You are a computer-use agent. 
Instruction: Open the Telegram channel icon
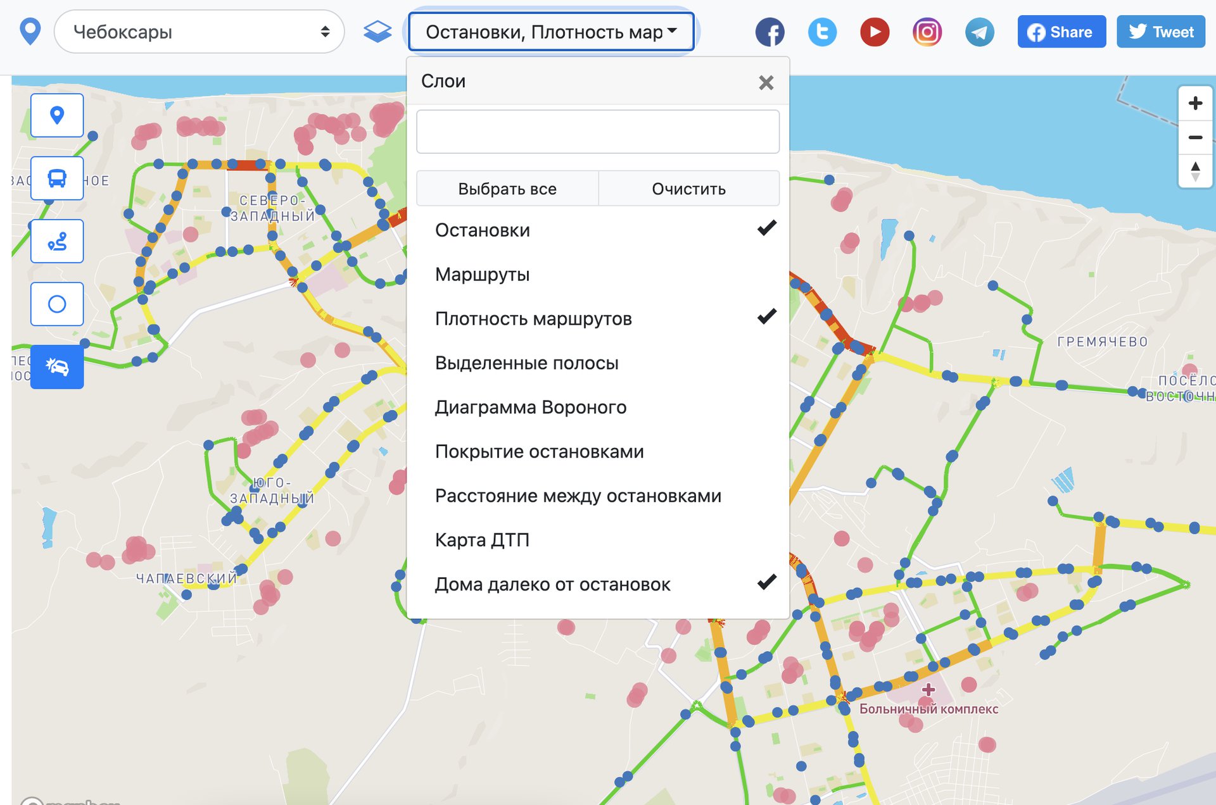979,32
